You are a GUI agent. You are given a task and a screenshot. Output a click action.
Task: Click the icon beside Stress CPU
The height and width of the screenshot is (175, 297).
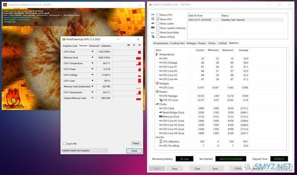[x=153, y=14]
